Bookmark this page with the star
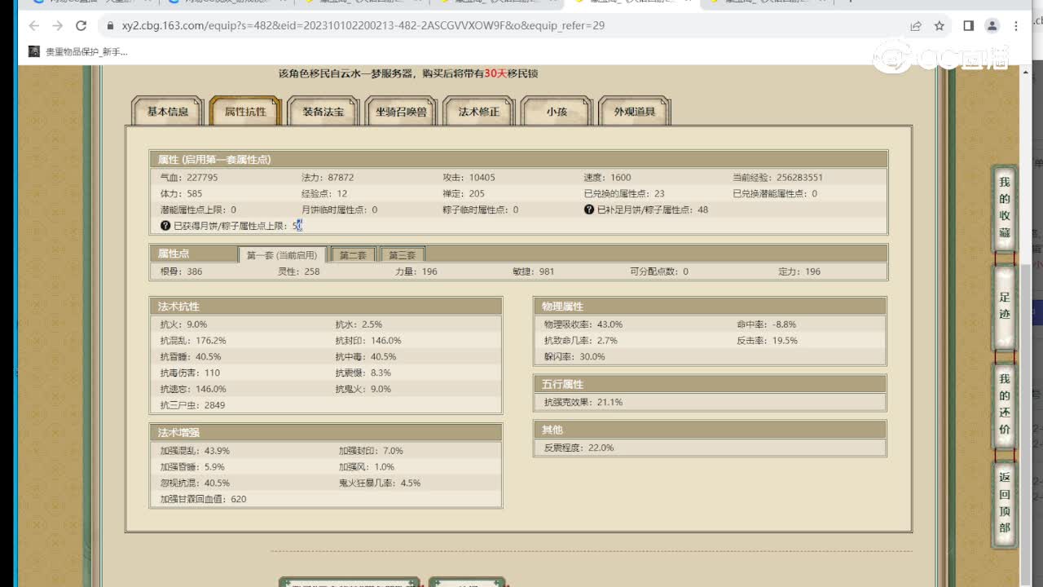1043x587 pixels. [940, 25]
